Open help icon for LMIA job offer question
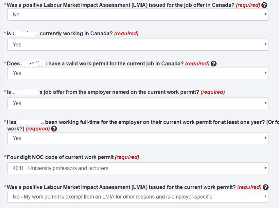279x208 pixels. click(264, 5)
